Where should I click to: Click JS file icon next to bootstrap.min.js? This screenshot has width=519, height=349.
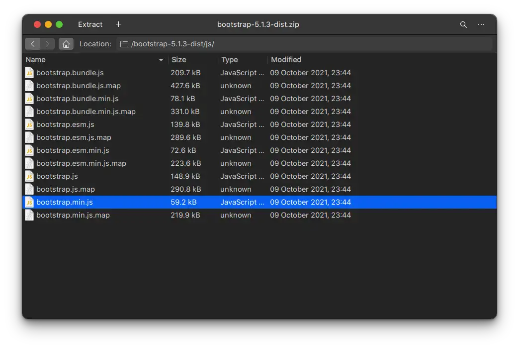29,202
